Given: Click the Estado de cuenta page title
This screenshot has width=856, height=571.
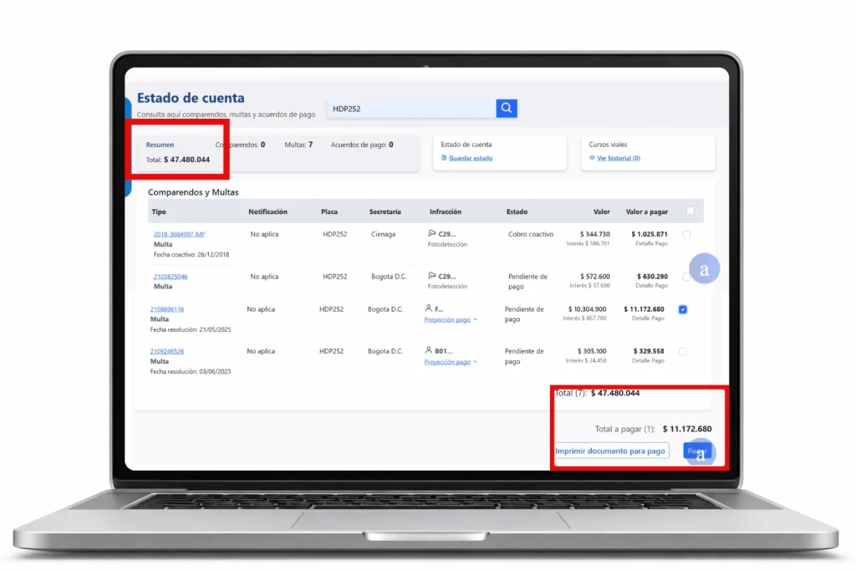Looking at the screenshot, I should pyautogui.click(x=191, y=98).
